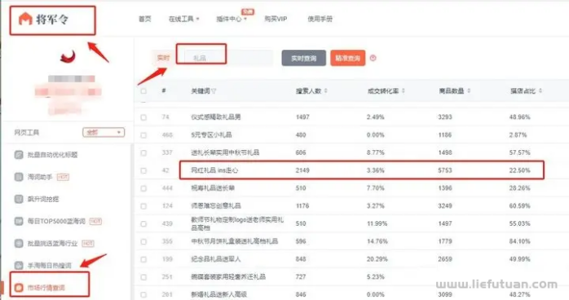Open 手淘每日热搜词 sidebar icon

tap(19, 266)
